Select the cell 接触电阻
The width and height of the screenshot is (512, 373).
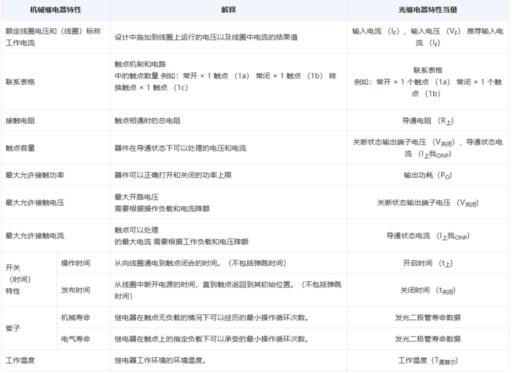coord(56,121)
